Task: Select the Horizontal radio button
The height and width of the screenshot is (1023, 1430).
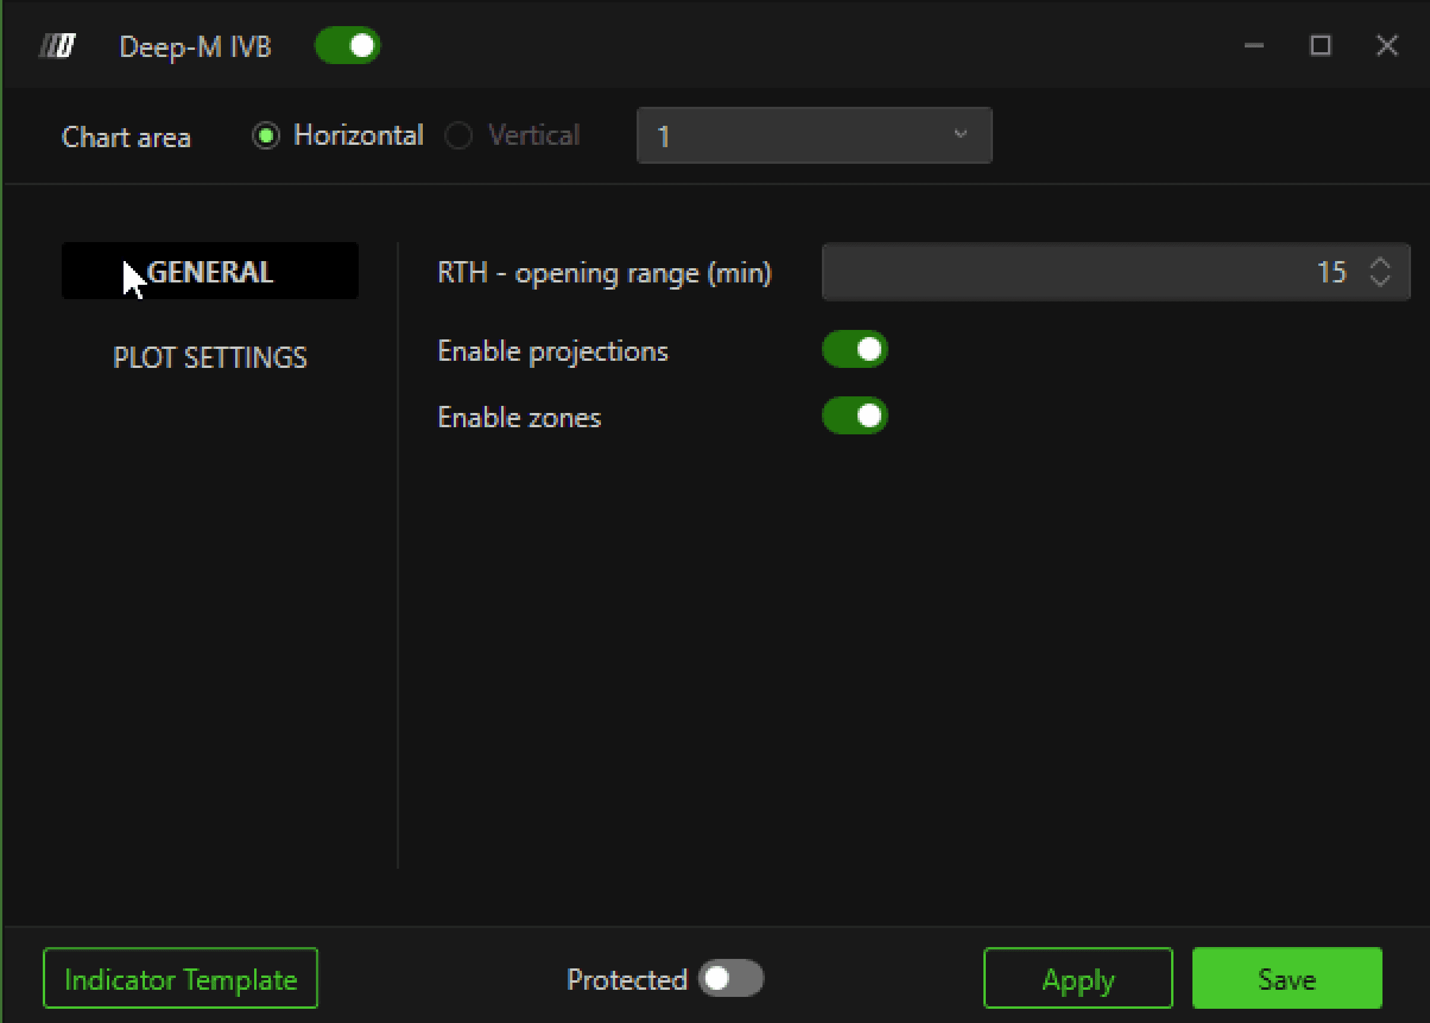Action: 266,135
